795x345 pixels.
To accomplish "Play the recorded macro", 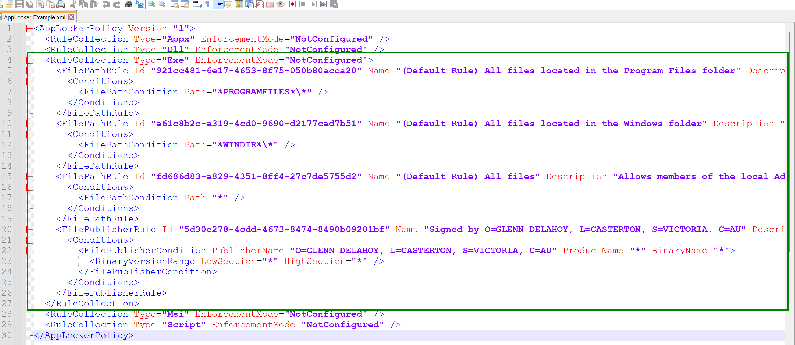I will point(313,4).
